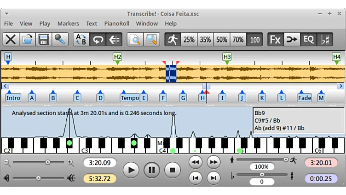Open the Text menu
The width and height of the screenshot is (346, 195).
[92, 24]
